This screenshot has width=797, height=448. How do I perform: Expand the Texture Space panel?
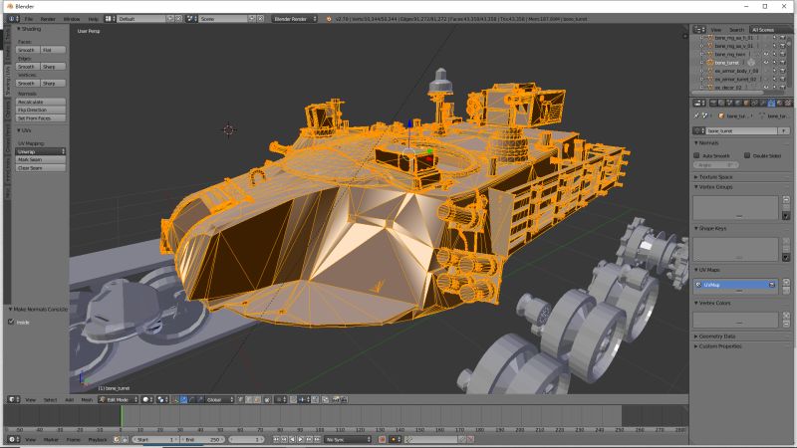[713, 177]
